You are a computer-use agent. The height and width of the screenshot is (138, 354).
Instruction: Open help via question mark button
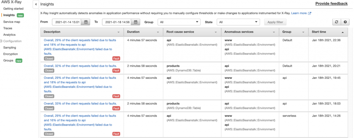click(x=345, y=22)
